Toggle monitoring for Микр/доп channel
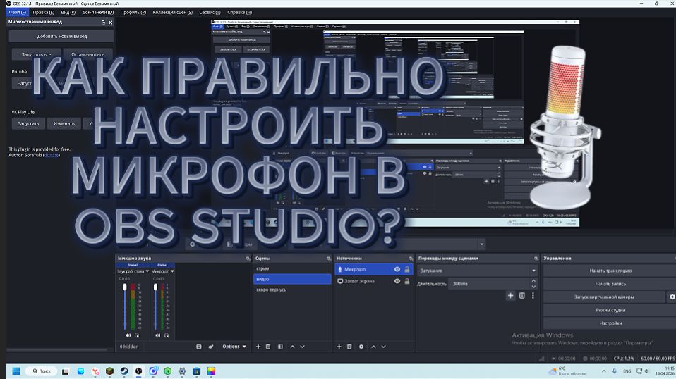This screenshot has height=379, width=676. pos(167,335)
